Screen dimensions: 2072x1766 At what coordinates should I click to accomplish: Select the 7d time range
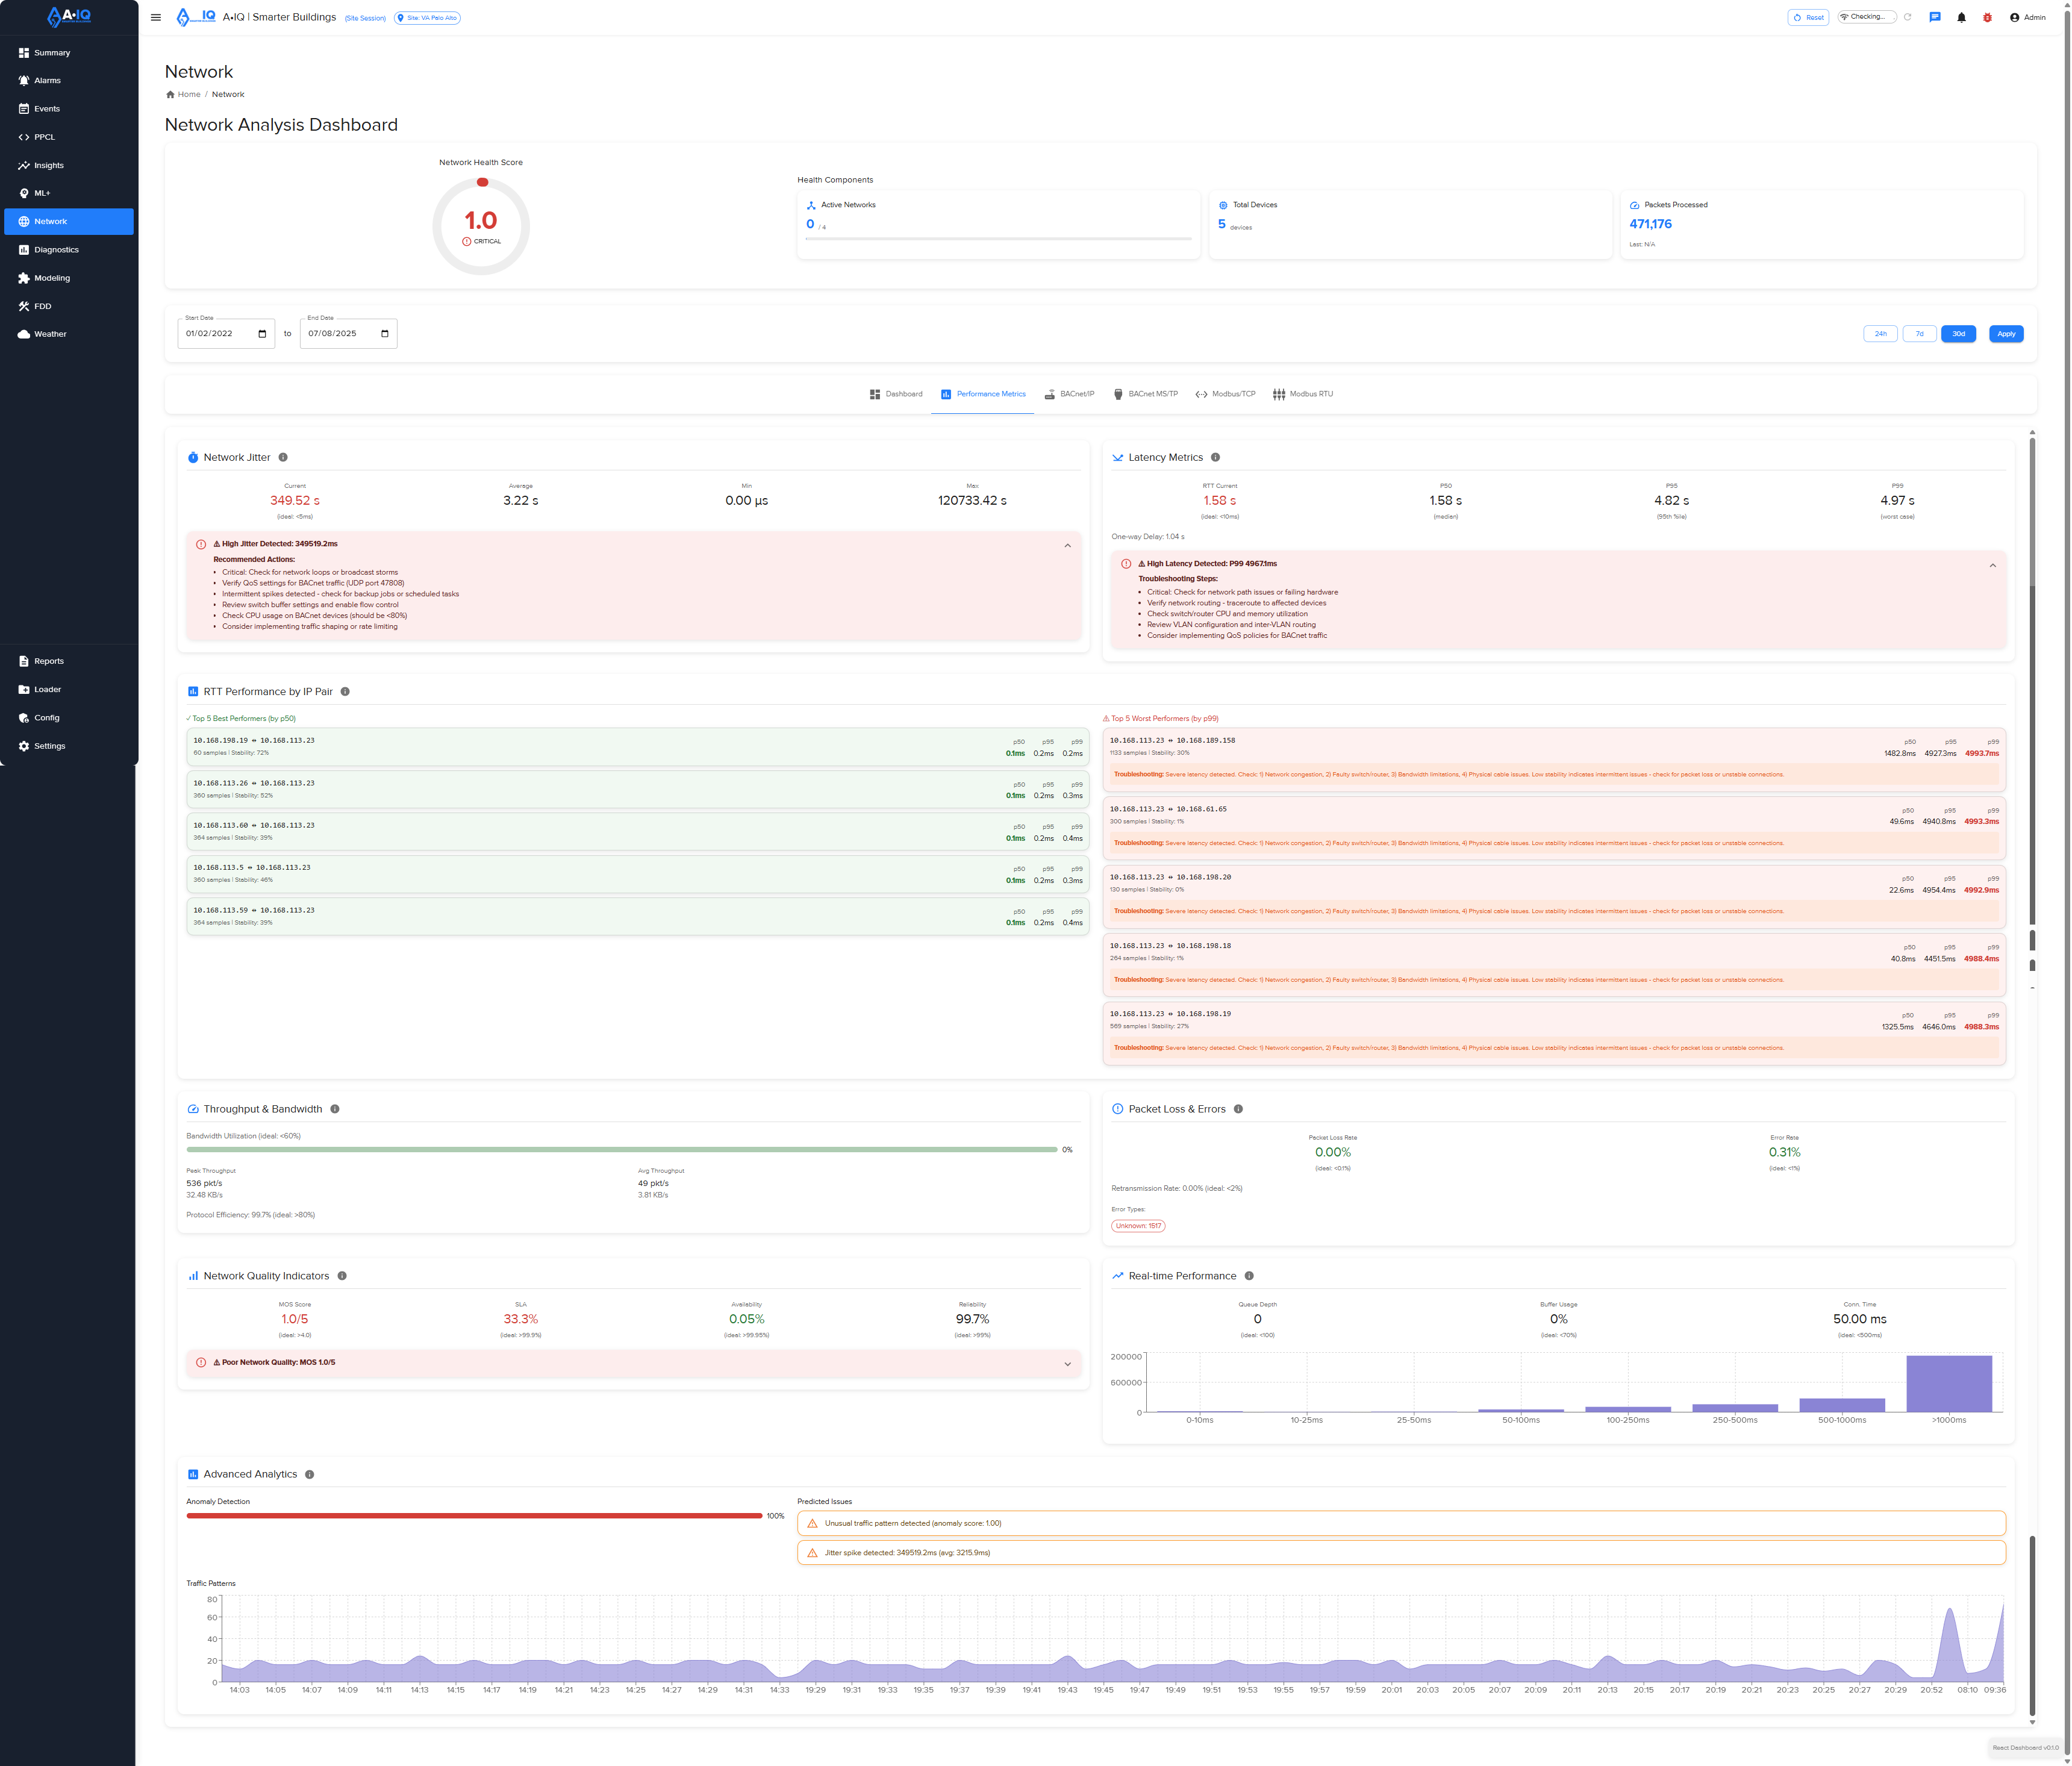click(x=1919, y=334)
